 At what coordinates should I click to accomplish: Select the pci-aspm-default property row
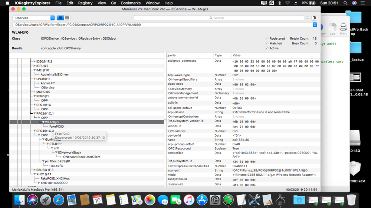[x=243, y=108]
